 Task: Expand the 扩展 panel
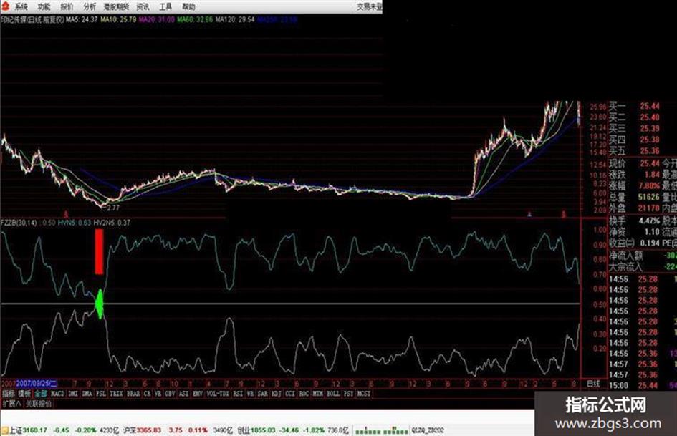[11, 404]
